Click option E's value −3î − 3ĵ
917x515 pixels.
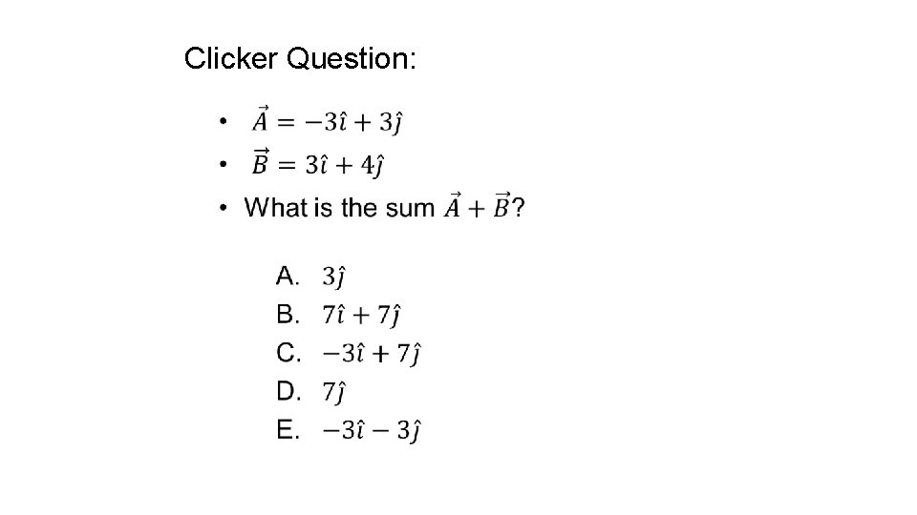pos(372,431)
